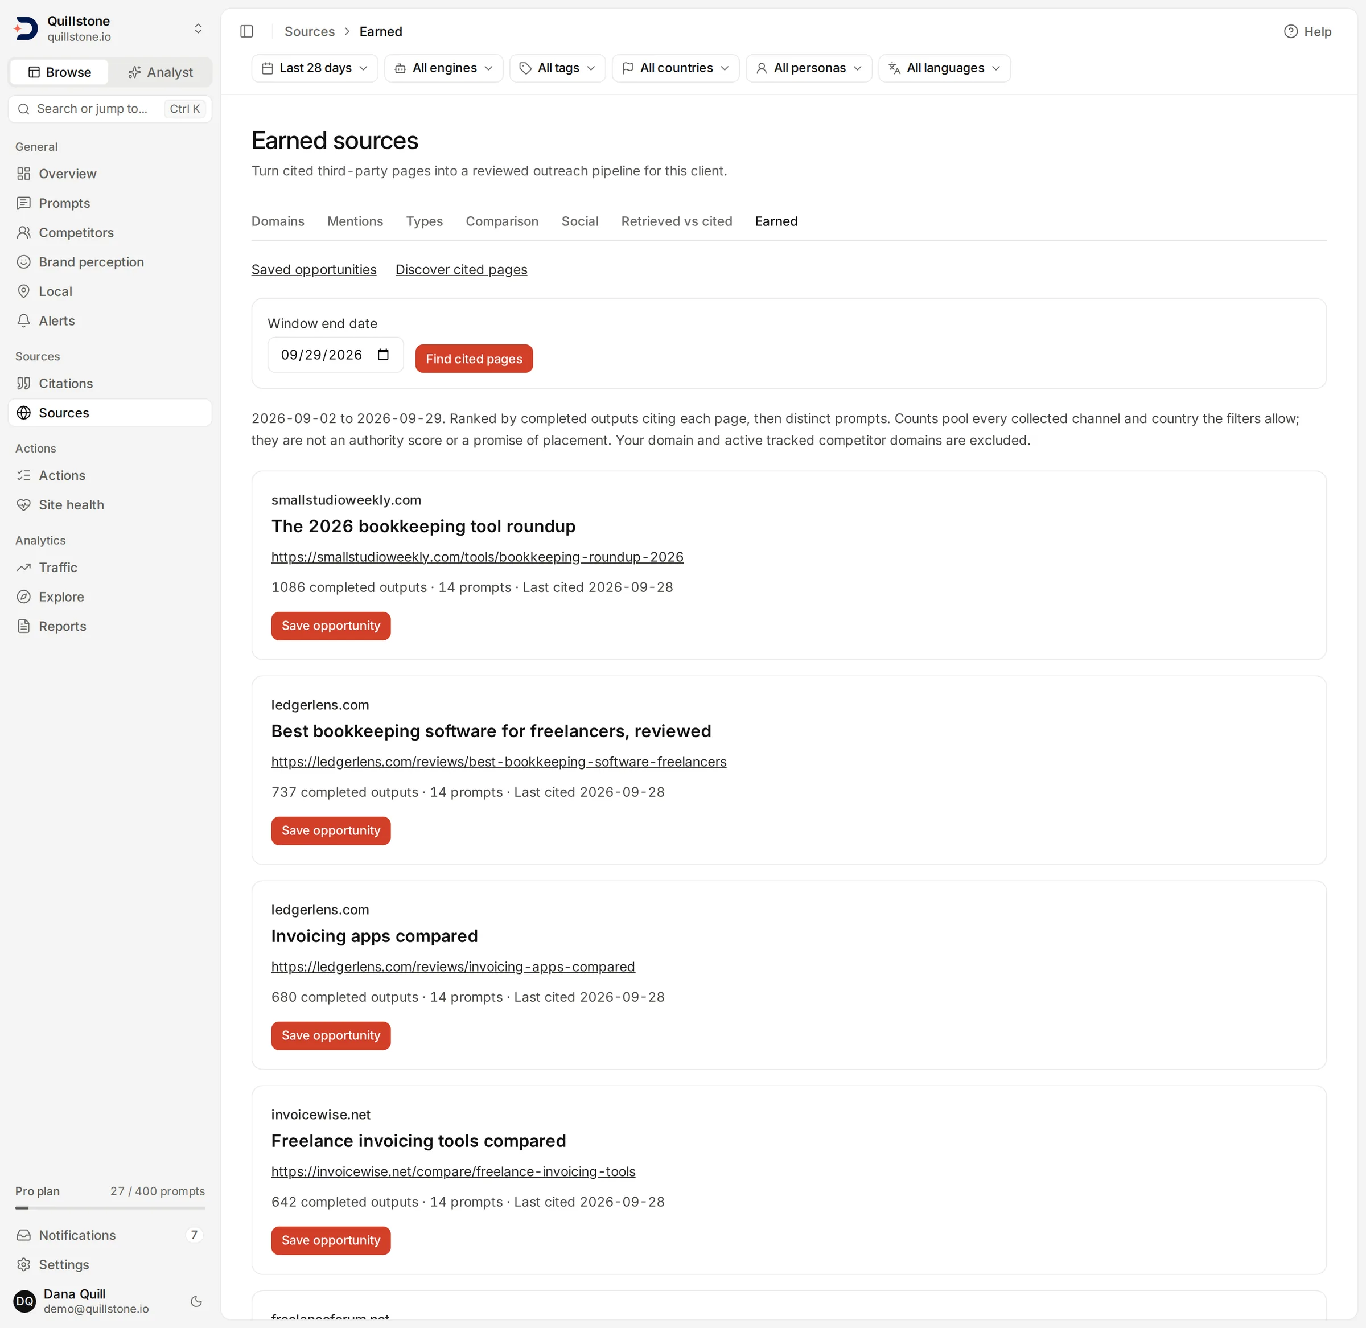Save opportunity for smallstudioweekly.com roundup
The height and width of the screenshot is (1328, 1366).
(x=331, y=626)
